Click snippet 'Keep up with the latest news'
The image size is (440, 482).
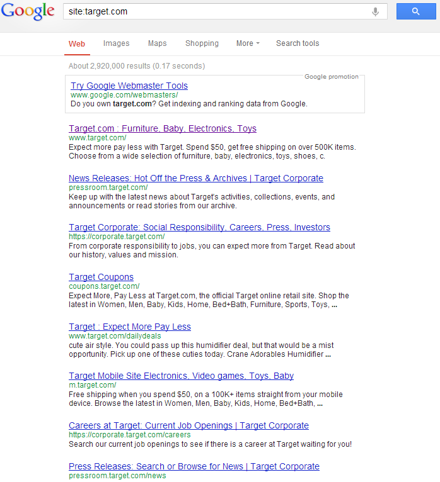[202, 201]
